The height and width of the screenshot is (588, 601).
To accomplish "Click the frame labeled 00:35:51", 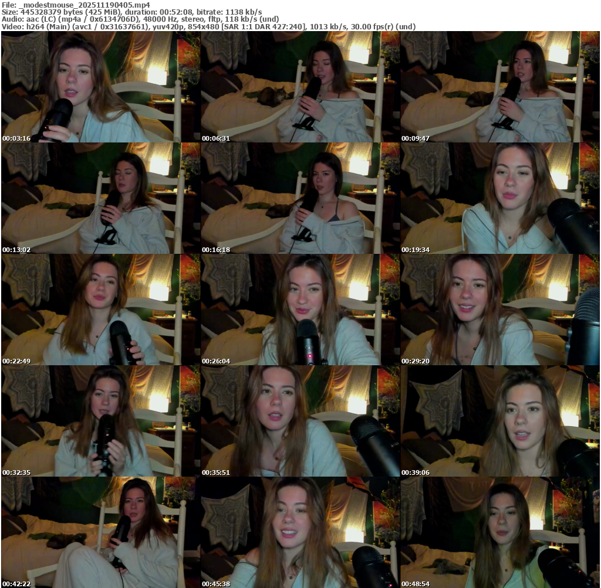I will pyautogui.click(x=300, y=421).
